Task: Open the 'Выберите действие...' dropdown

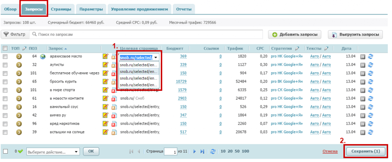Action: click(53, 152)
